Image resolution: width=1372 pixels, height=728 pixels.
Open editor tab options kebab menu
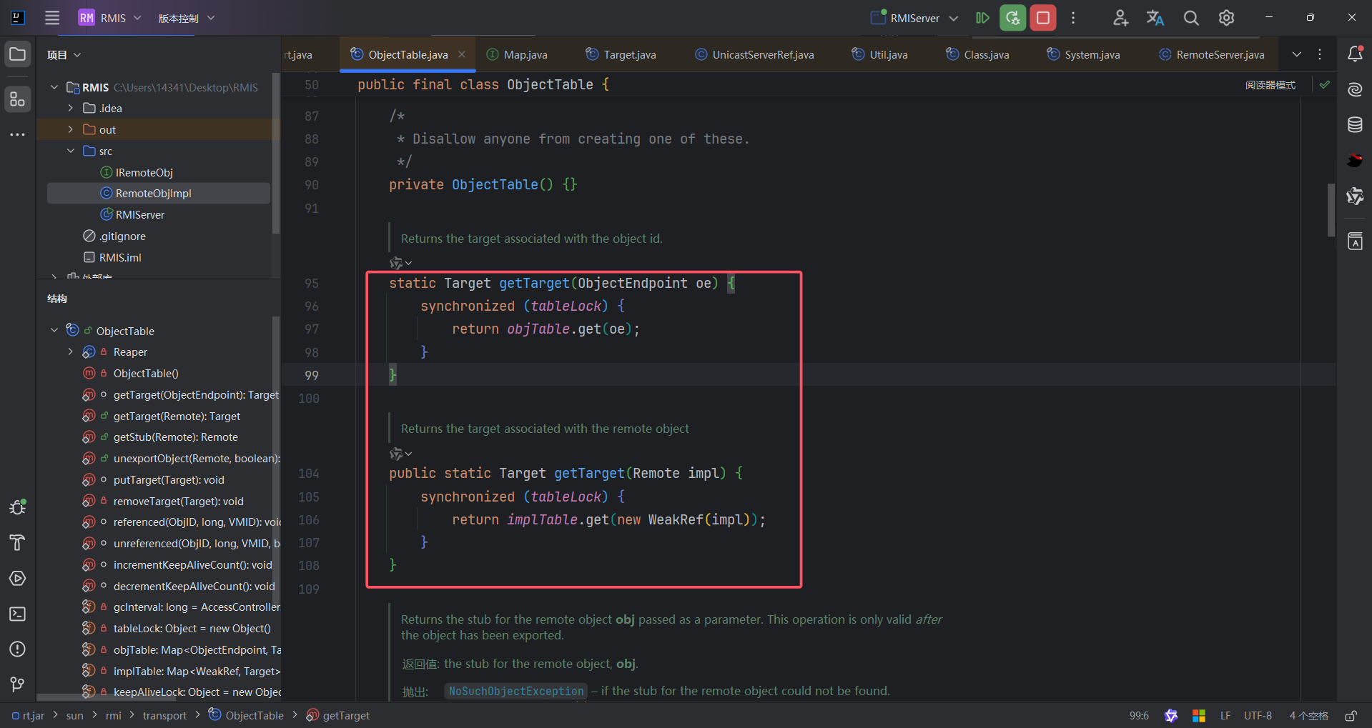pyautogui.click(x=1320, y=54)
